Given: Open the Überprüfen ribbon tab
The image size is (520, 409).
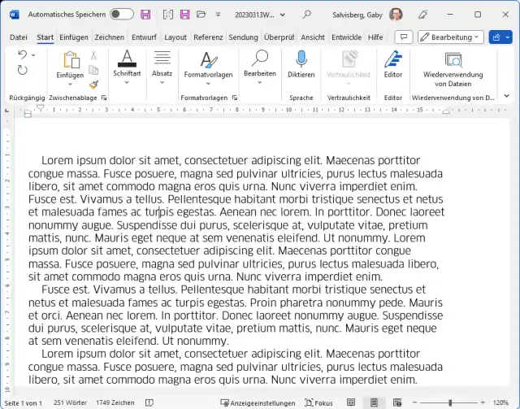Looking at the screenshot, I should (279, 37).
